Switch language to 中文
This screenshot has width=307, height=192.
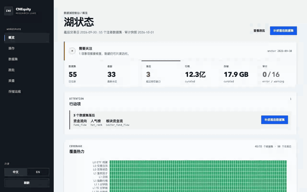click(x=16, y=172)
